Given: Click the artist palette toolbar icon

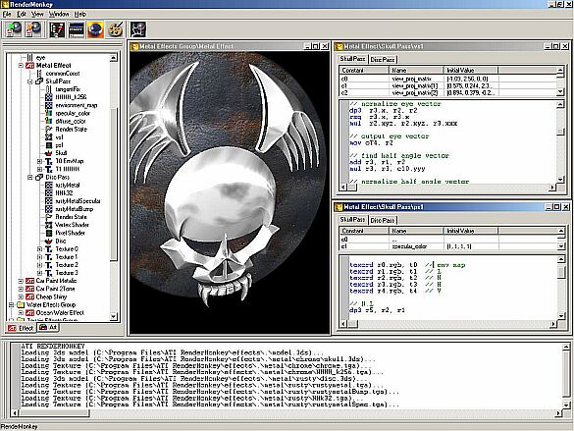Looking at the screenshot, I should coord(115,29).
